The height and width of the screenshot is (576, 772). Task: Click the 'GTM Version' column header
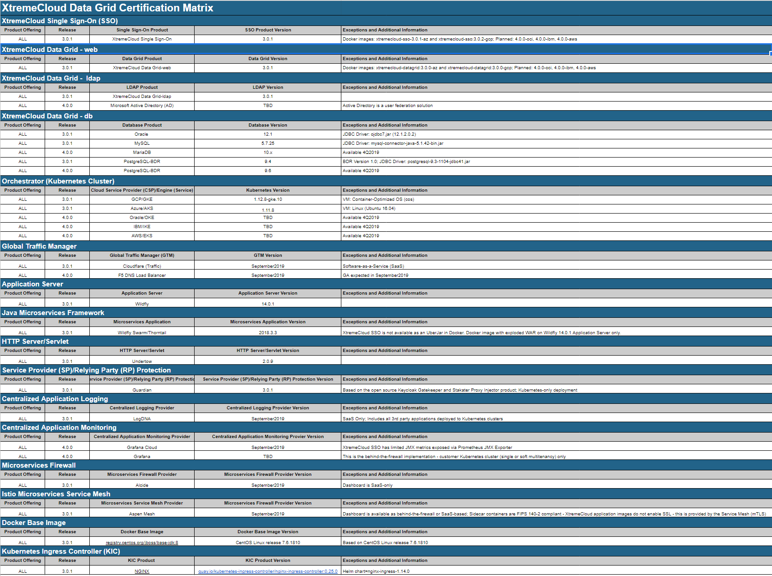tap(268, 255)
